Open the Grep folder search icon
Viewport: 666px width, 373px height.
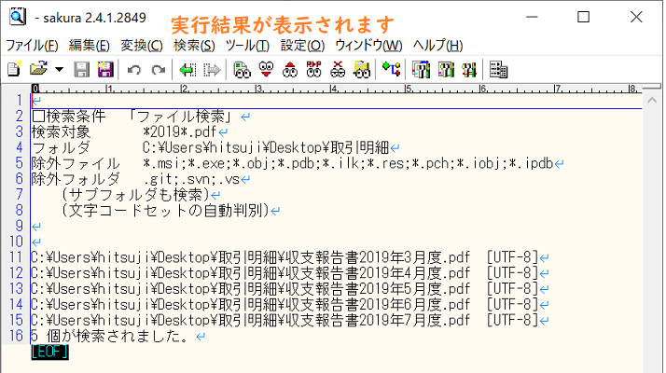point(362,69)
